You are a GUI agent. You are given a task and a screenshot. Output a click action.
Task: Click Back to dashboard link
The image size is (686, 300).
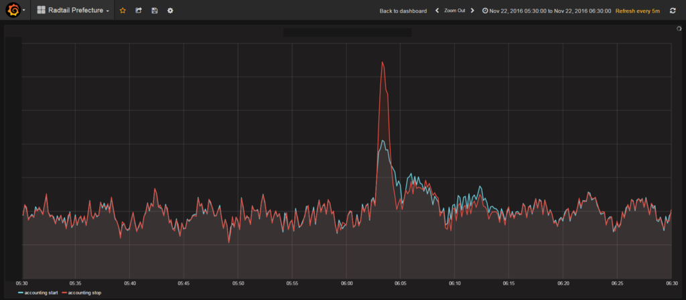[x=403, y=11]
